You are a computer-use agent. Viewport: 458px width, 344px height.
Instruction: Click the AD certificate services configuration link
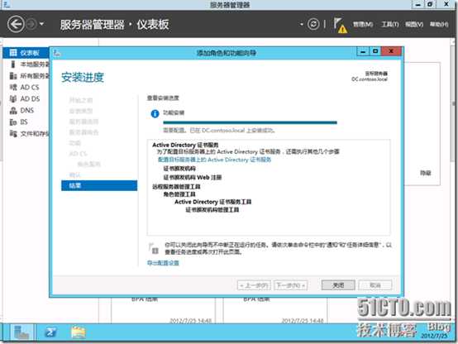coord(214,160)
